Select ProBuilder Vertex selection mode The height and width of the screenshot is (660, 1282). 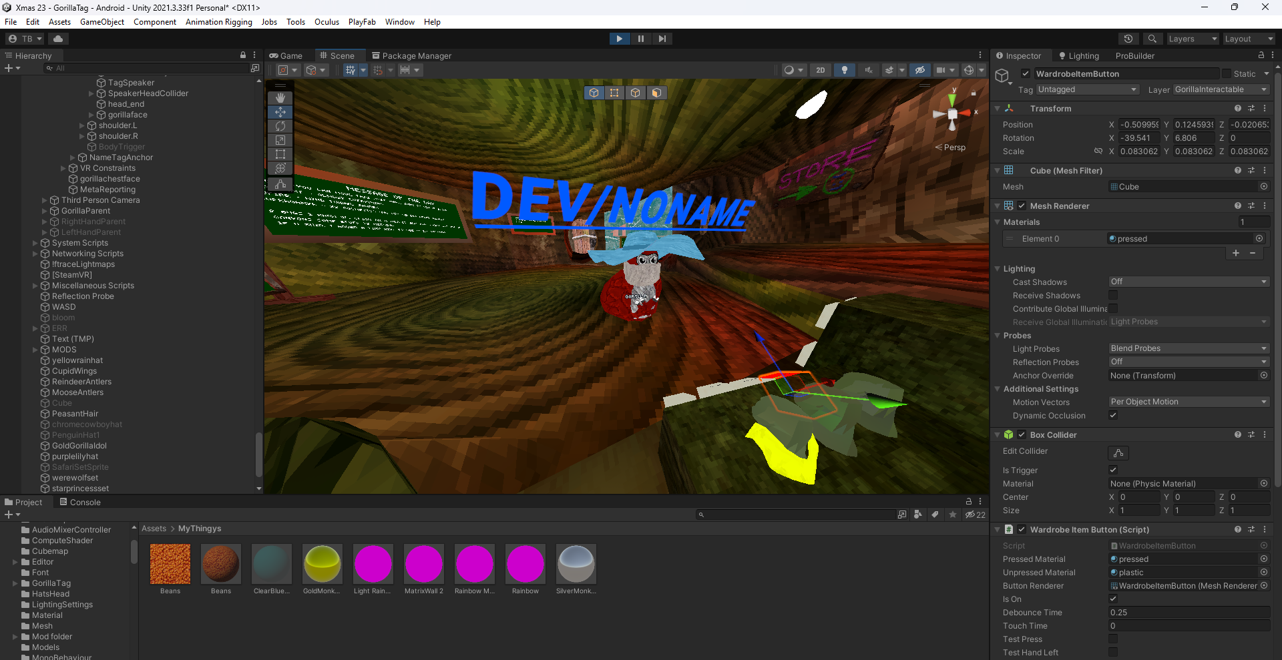[x=614, y=93]
